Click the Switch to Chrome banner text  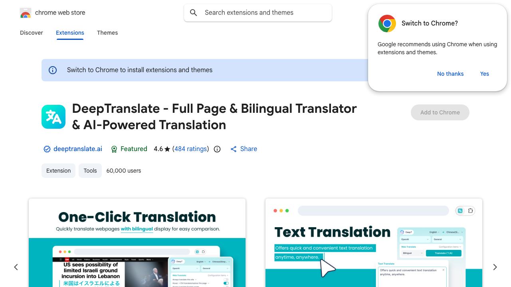[140, 70]
